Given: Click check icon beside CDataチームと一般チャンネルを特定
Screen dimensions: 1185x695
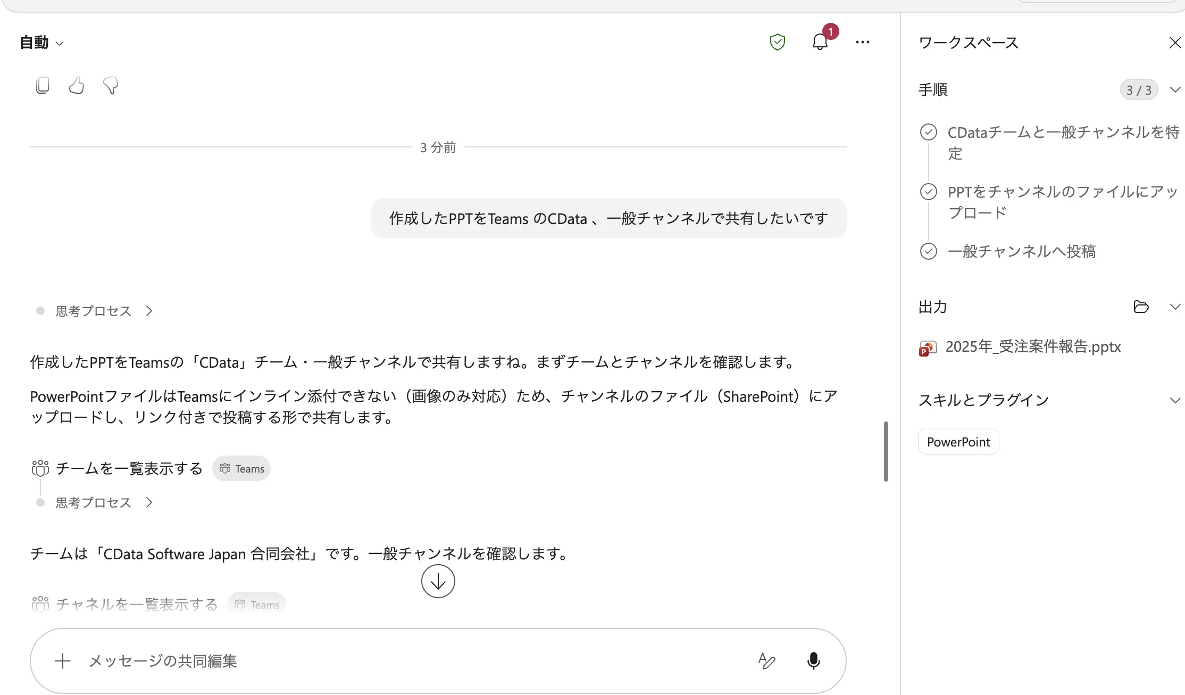Looking at the screenshot, I should click(x=929, y=132).
